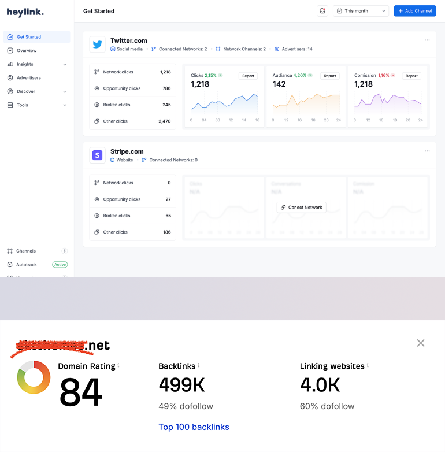Open Report for Comission chart
This screenshot has height=452, width=445.
pyautogui.click(x=411, y=76)
